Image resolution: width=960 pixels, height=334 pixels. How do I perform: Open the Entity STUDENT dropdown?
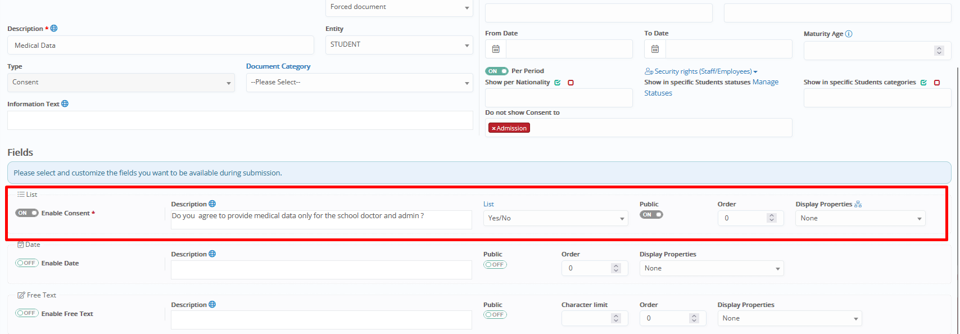[399, 45]
